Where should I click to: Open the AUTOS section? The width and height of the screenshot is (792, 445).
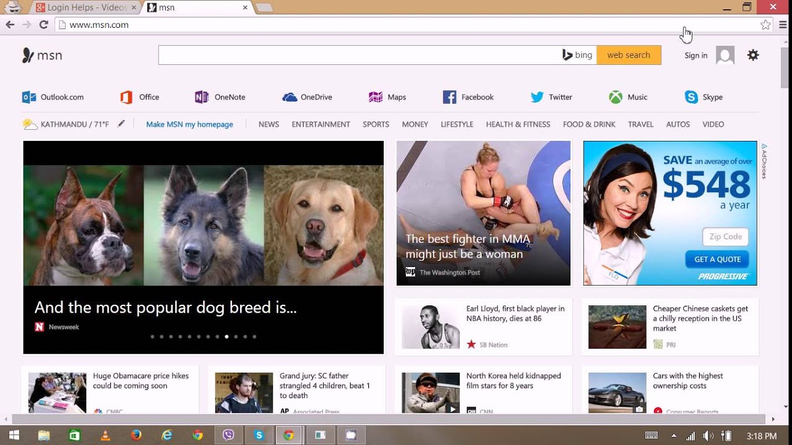coord(678,124)
